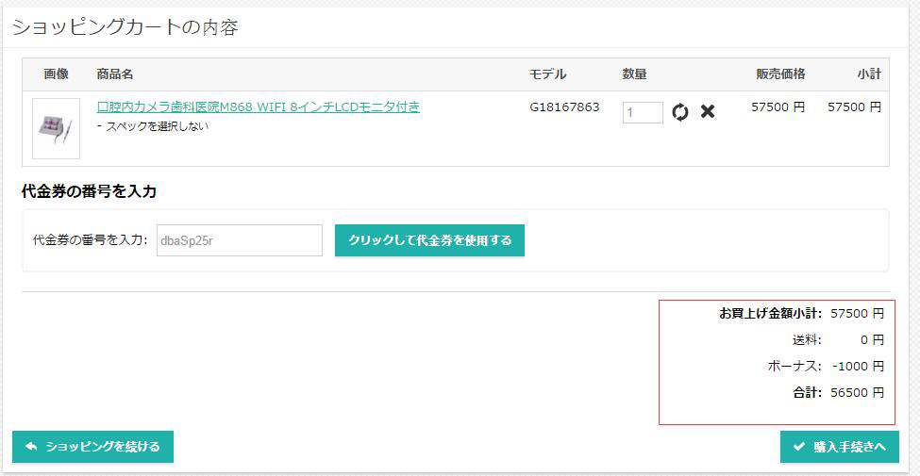Focus the quantity input field
Screen dimensions: 920x476
coord(644,112)
